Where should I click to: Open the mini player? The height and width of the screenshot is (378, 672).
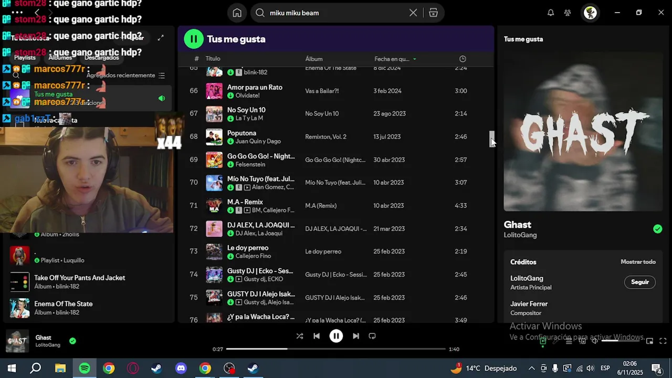pos(649,341)
